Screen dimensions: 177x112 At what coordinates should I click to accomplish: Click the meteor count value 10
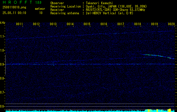point(41,13)
